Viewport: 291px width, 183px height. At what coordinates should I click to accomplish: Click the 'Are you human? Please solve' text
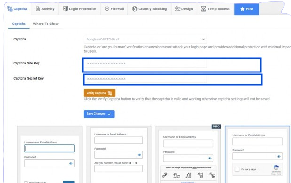click(x=111, y=163)
